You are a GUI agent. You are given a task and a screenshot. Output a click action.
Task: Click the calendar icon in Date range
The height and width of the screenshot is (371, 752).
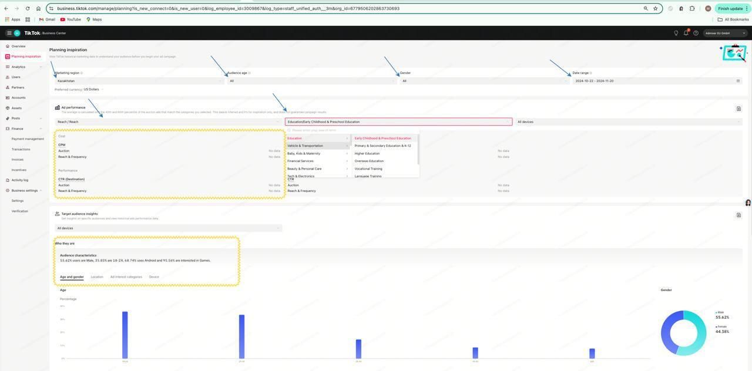738,81
